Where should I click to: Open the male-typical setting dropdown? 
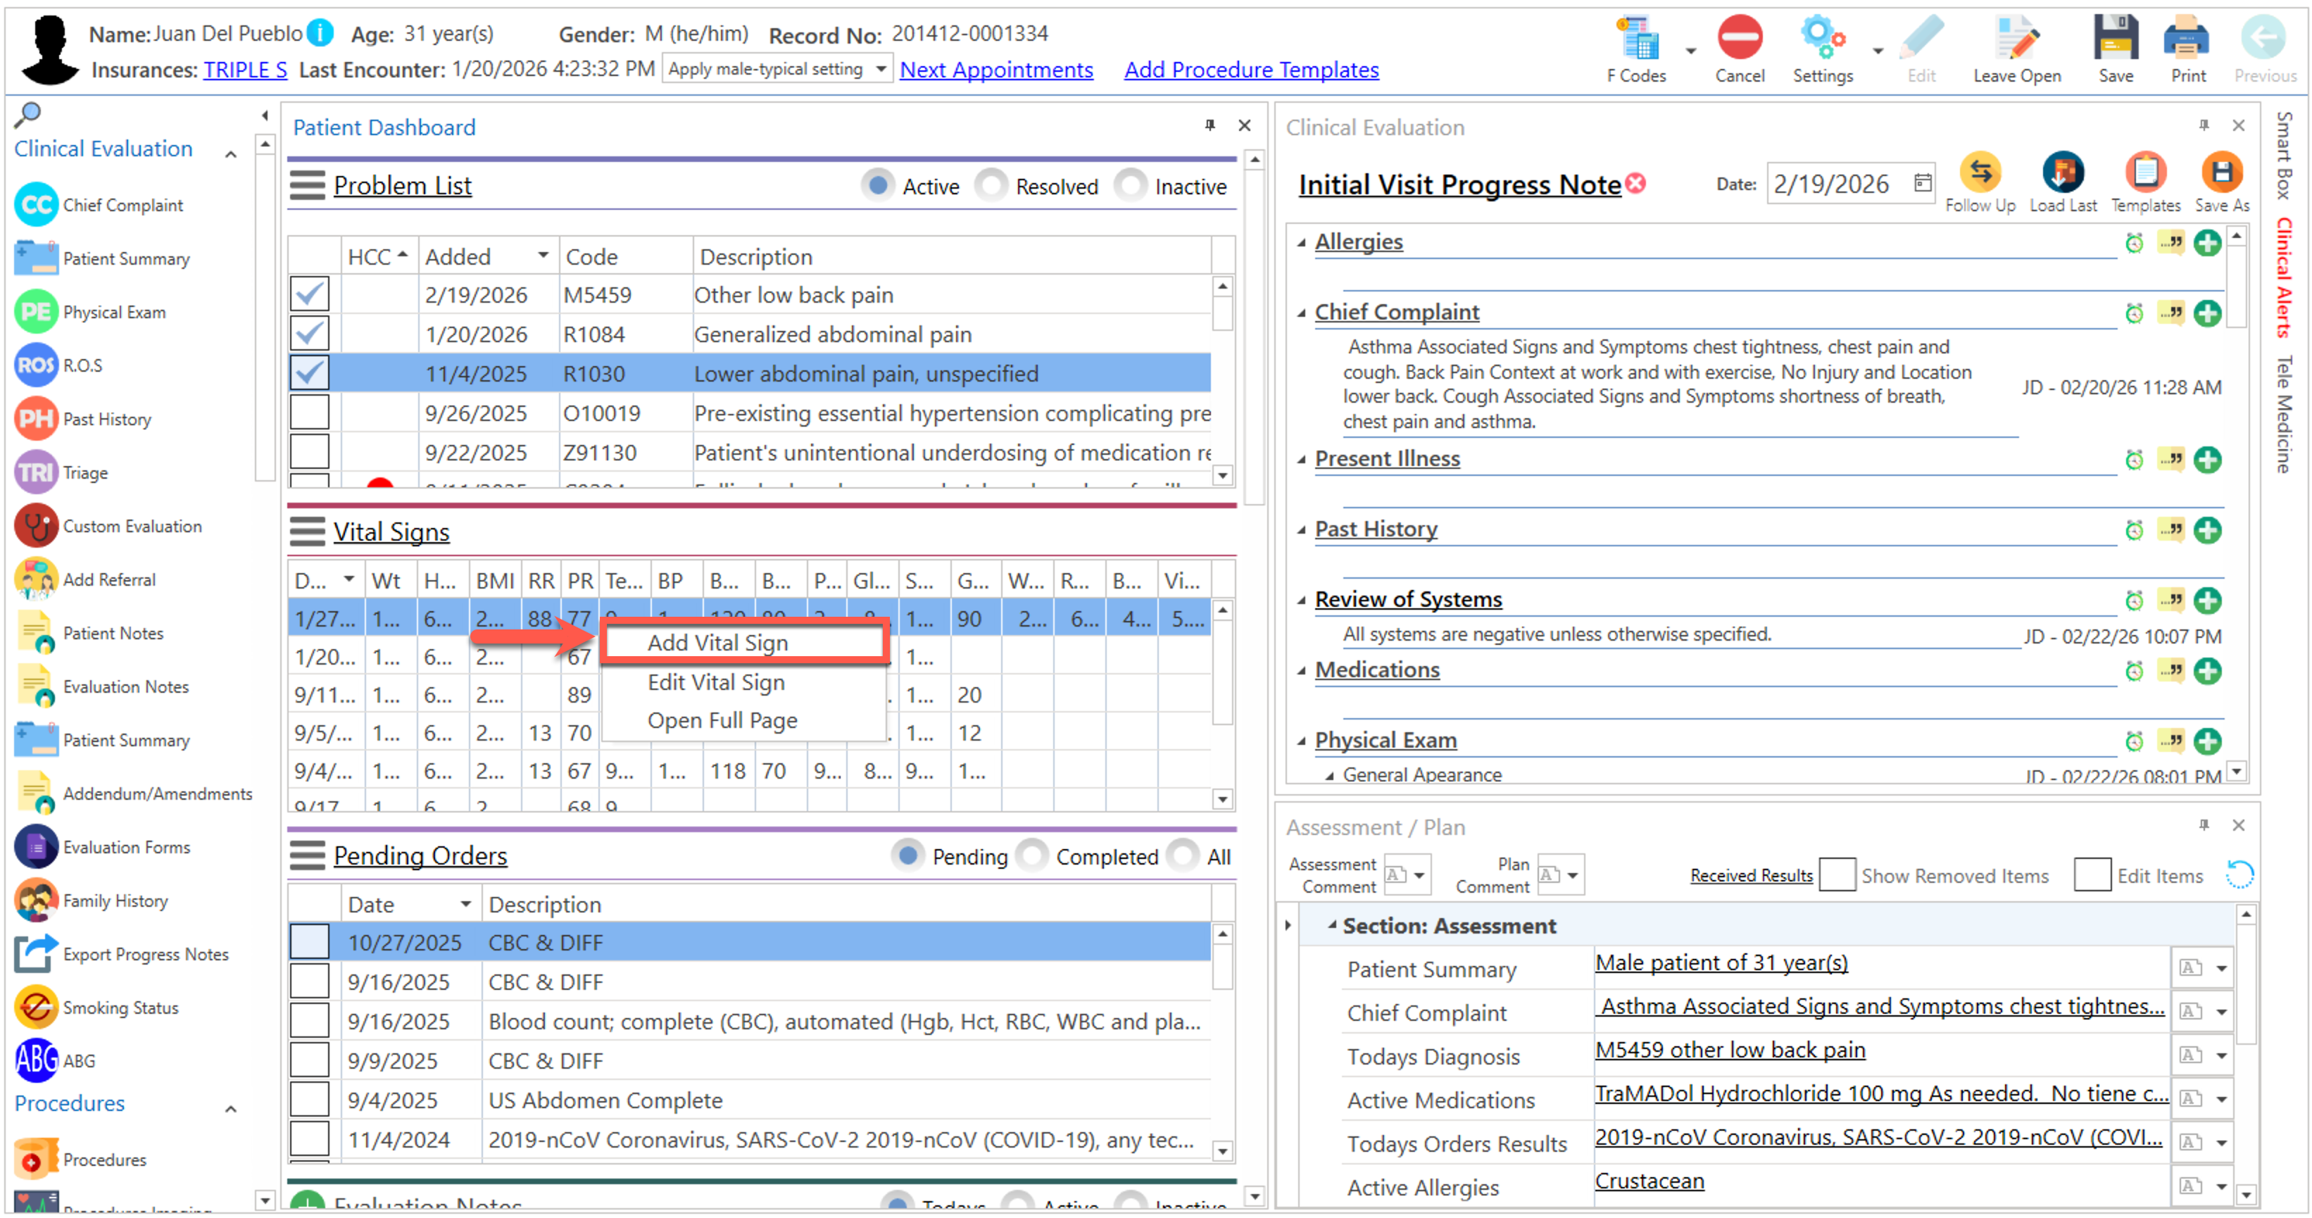(881, 69)
